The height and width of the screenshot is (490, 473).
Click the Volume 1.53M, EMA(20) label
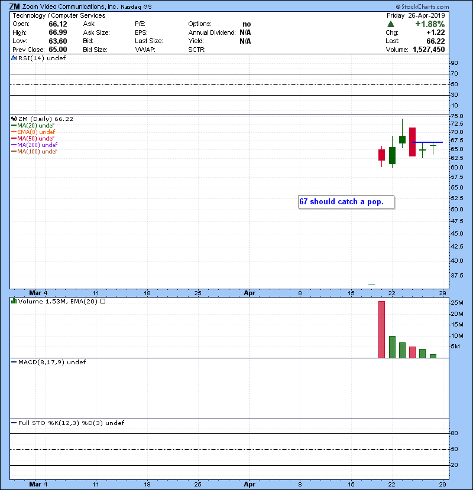[x=58, y=301]
